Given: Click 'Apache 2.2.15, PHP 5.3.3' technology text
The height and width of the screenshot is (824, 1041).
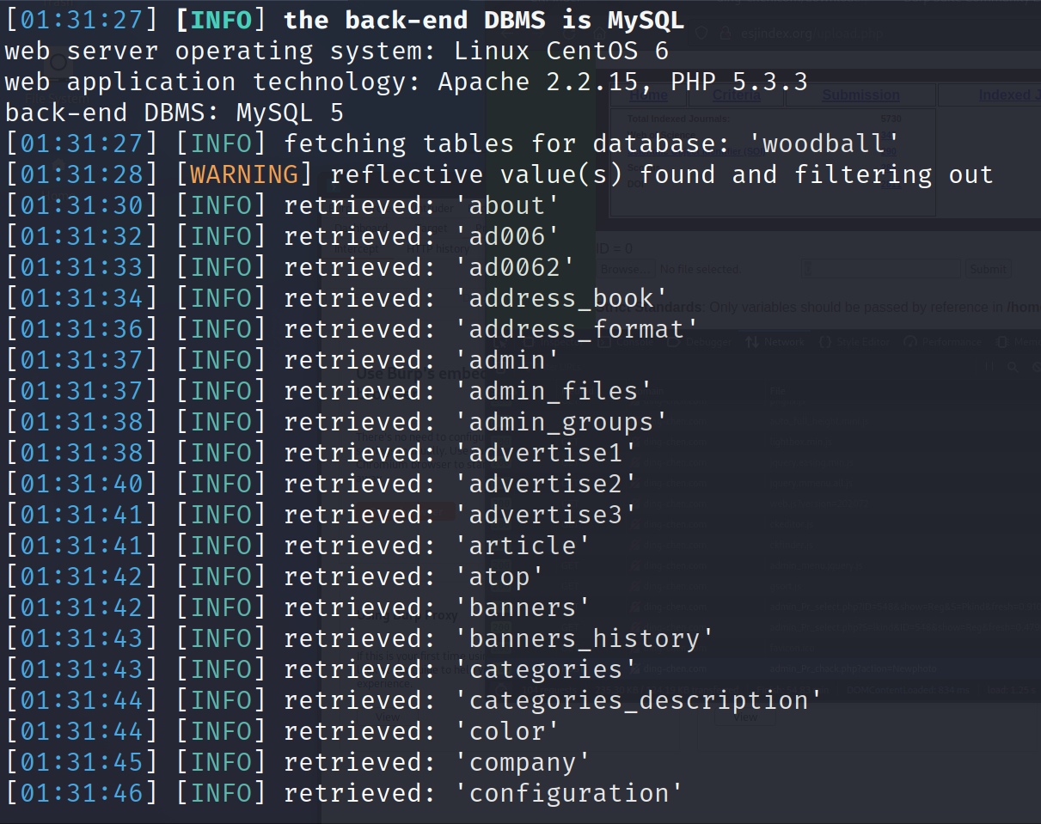Looking at the screenshot, I should click(623, 82).
